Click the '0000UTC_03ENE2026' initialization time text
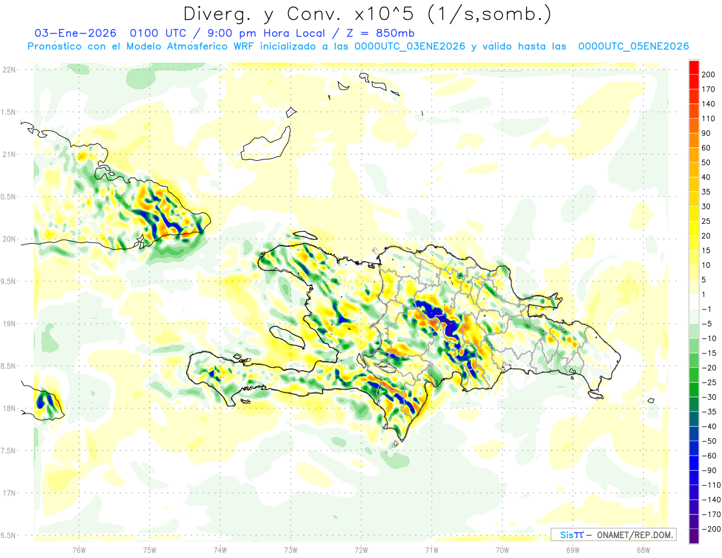 point(409,46)
